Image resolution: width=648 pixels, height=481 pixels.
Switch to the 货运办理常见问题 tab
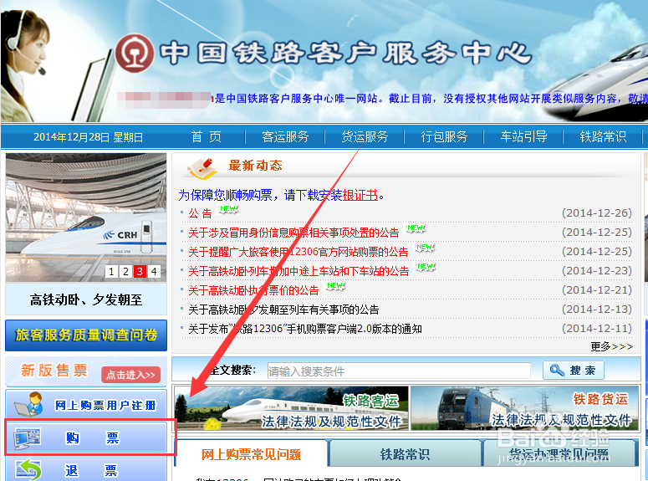click(x=559, y=454)
